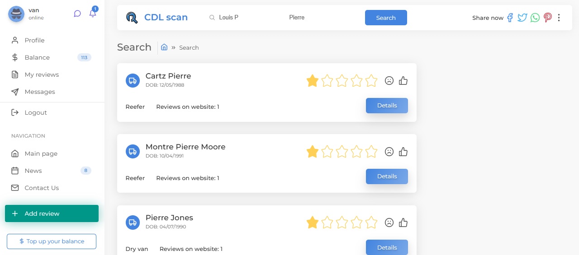Click thumbs up on Cartz Pierre

(403, 81)
